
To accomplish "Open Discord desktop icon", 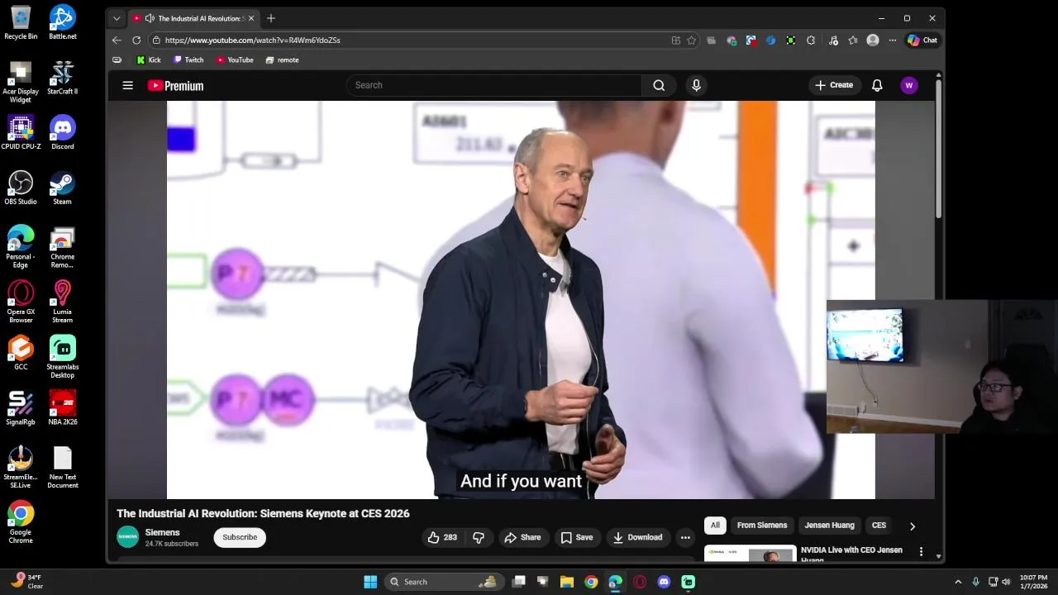I will click(63, 132).
